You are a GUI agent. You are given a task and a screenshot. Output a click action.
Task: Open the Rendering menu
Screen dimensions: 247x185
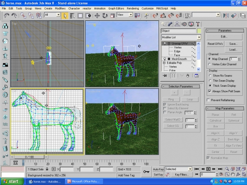tap(133, 9)
